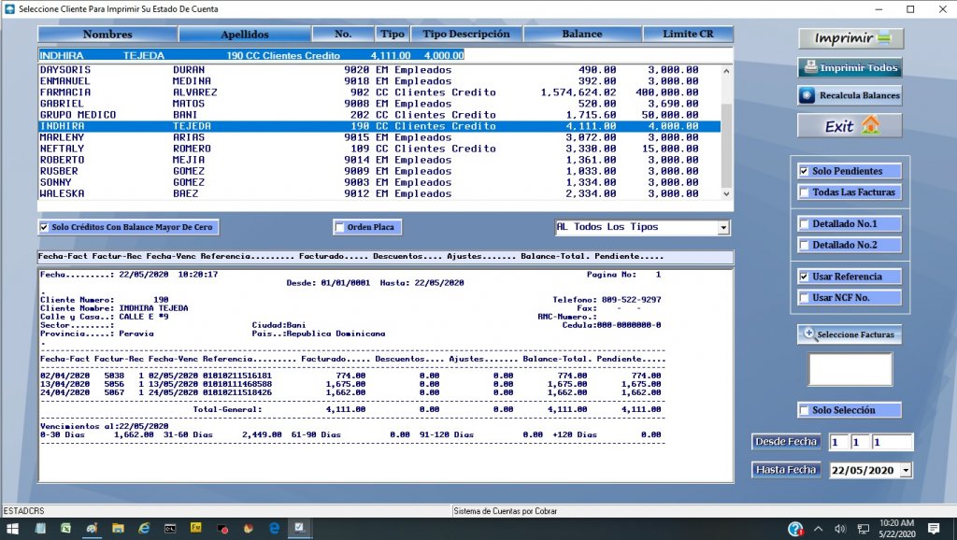This screenshot has height=540, width=957.
Task: Launch Internet Explorer from the taskbar
Action: [x=144, y=529]
